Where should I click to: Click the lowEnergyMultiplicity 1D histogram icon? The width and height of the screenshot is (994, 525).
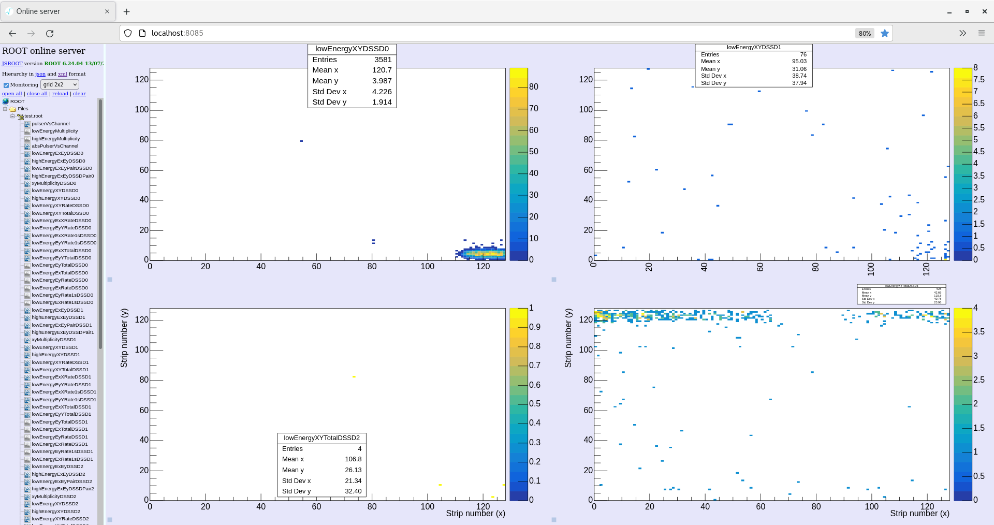pyautogui.click(x=27, y=132)
